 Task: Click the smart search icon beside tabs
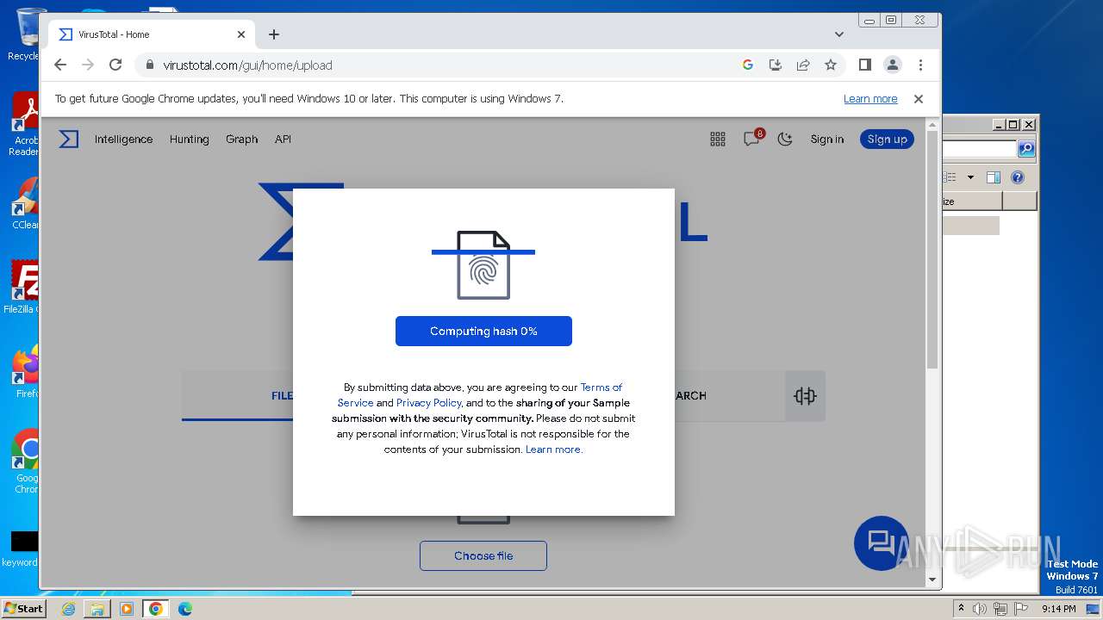805,396
